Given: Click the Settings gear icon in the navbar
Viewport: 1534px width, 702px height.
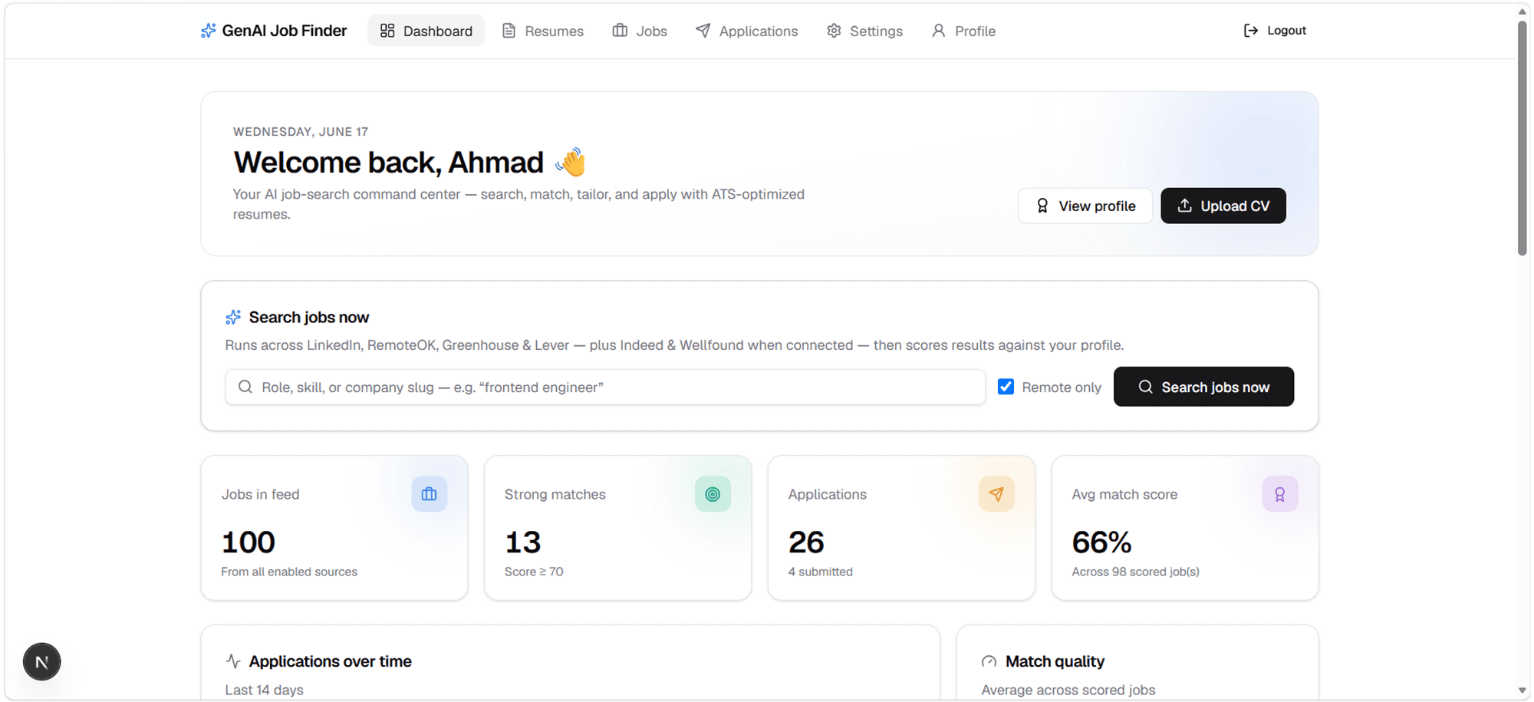Looking at the screenshot, I should [x=834, y=31].
